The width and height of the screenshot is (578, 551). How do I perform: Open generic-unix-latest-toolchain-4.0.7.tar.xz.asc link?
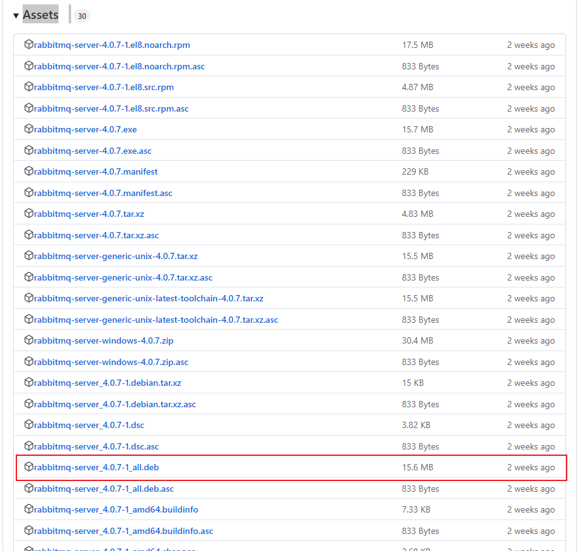pos(156,320)
